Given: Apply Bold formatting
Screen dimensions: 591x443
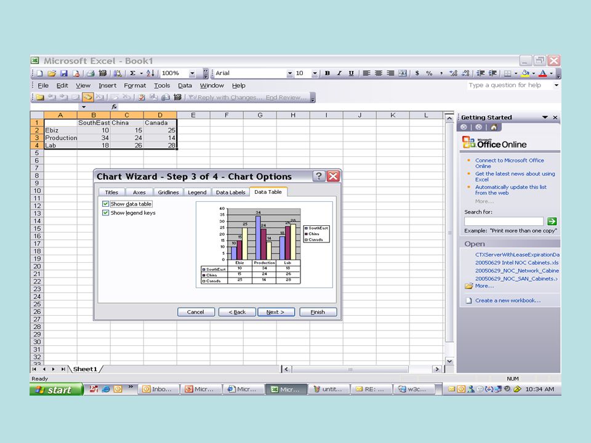Looking at the screenshot, I should (327, 73).
